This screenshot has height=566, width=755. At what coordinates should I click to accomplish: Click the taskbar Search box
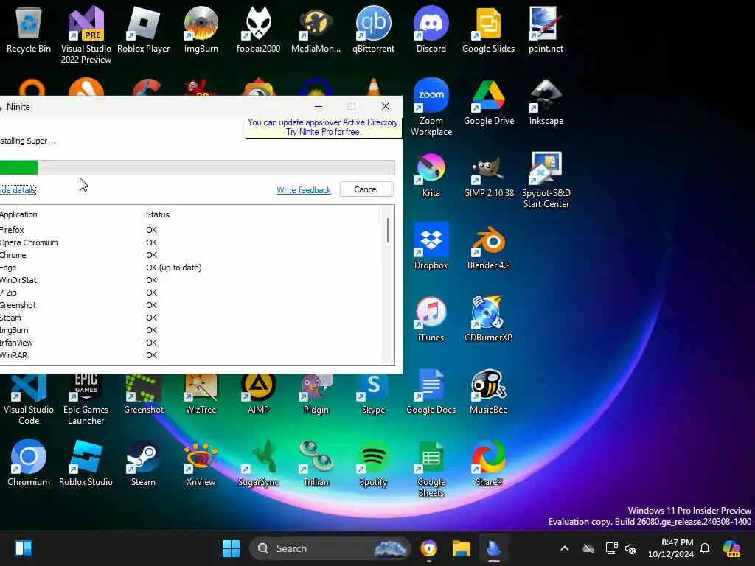[x=330, y=548]
